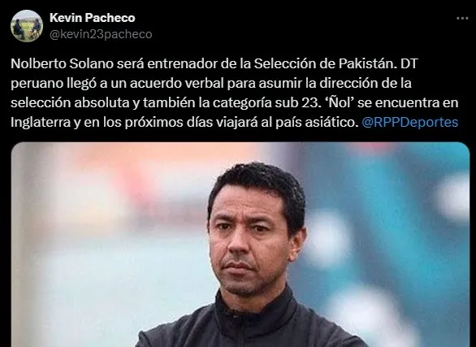Viewport: 476px width, 347px height.
Task: Open Kevin Pacheco's round profile avatar
Action: [x=27, y=26]
